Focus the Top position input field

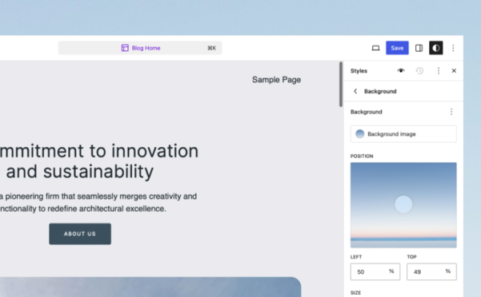tap(431, 271)
